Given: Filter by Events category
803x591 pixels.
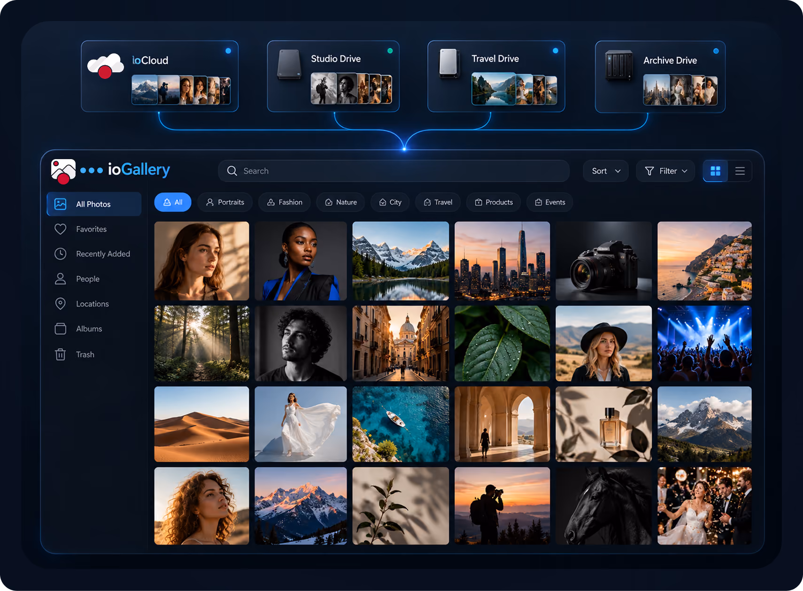Looking at the screenshot, I should pyautogui.click(x=550, y=202).
